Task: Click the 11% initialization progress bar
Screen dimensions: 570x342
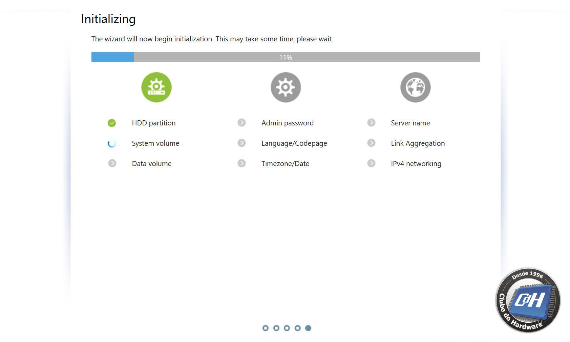Action: click(286, 57)
